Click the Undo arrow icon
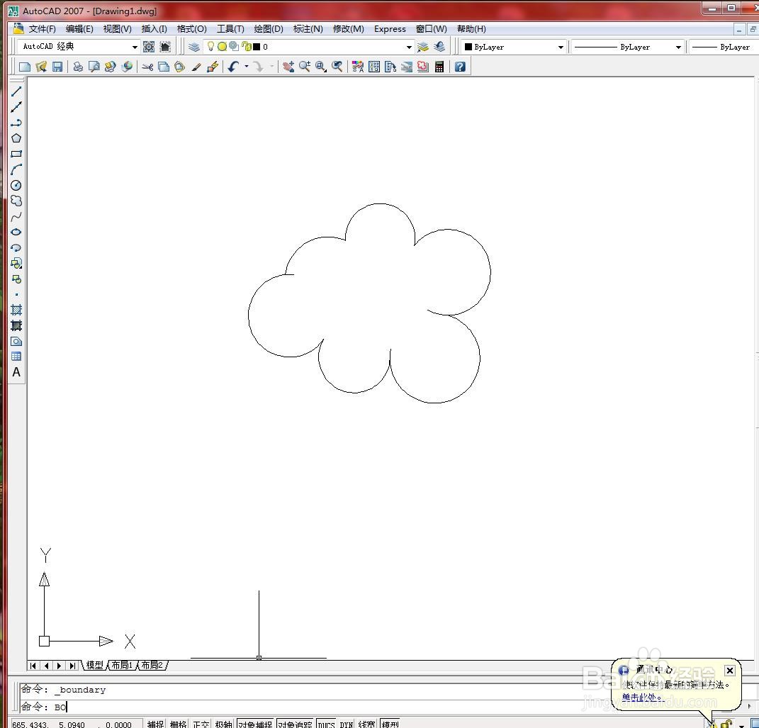 tap(234, 67)
